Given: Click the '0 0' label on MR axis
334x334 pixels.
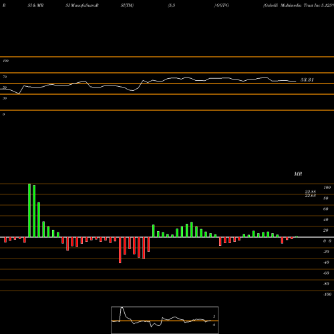Looking at the screenshot, I should point(327,241).
